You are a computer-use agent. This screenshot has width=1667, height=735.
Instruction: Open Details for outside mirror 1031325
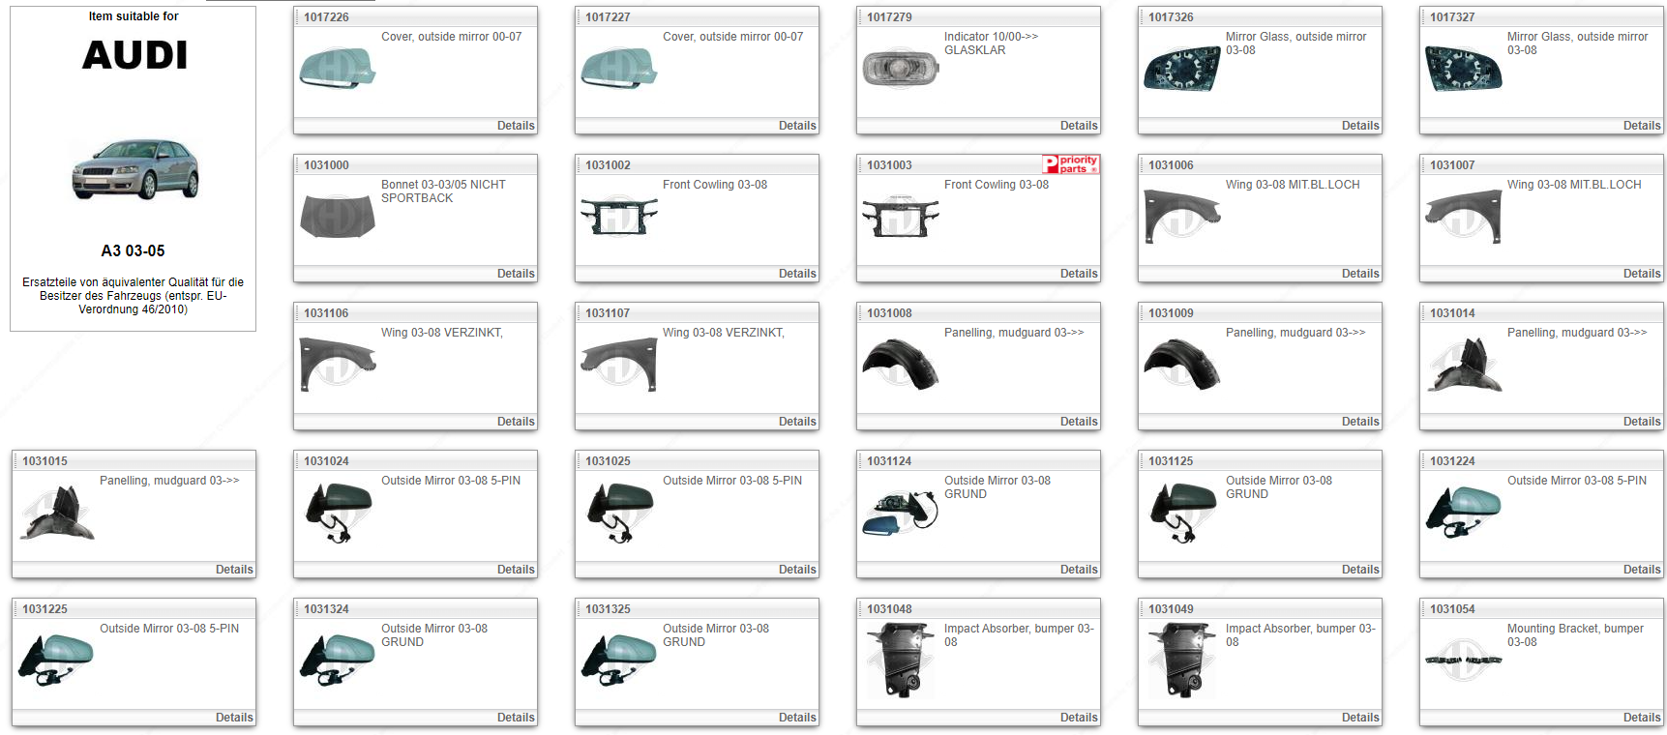coord(797,718)
